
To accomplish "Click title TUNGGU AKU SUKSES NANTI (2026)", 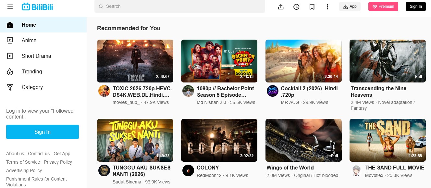I will pyautogui.click(x=142, y=171).
